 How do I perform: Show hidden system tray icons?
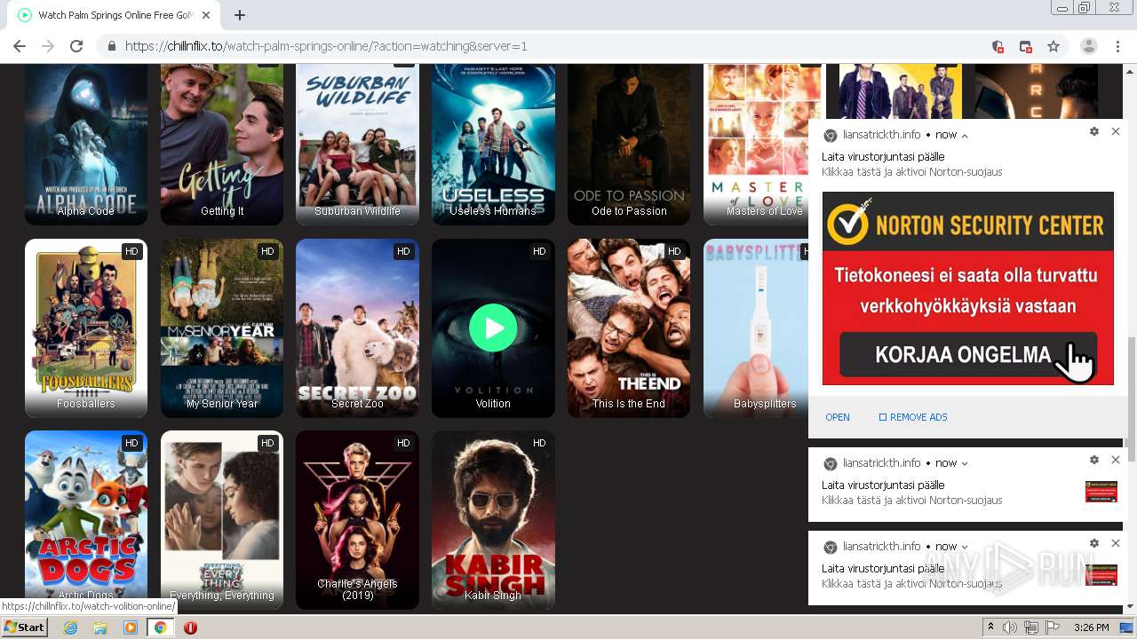[991, 627]
